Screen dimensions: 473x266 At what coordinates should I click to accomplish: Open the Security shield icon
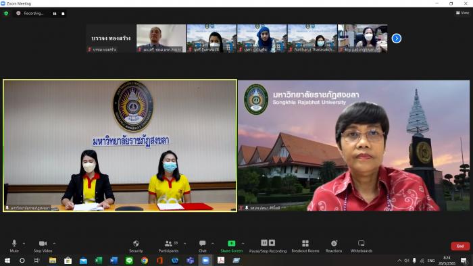136,244
